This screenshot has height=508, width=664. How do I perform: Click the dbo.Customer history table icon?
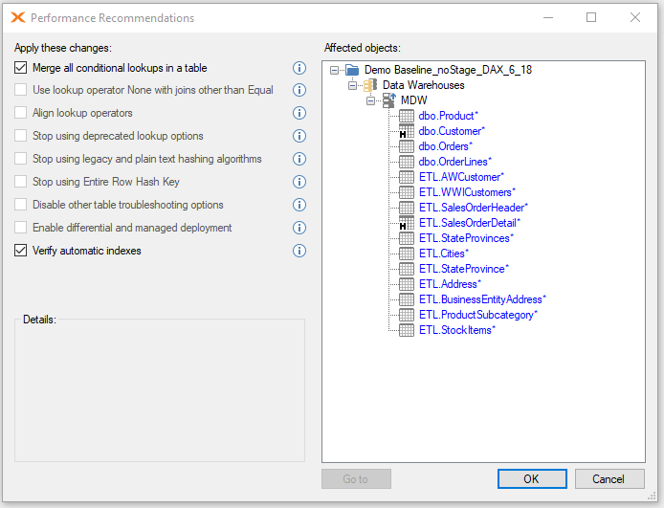407,131
